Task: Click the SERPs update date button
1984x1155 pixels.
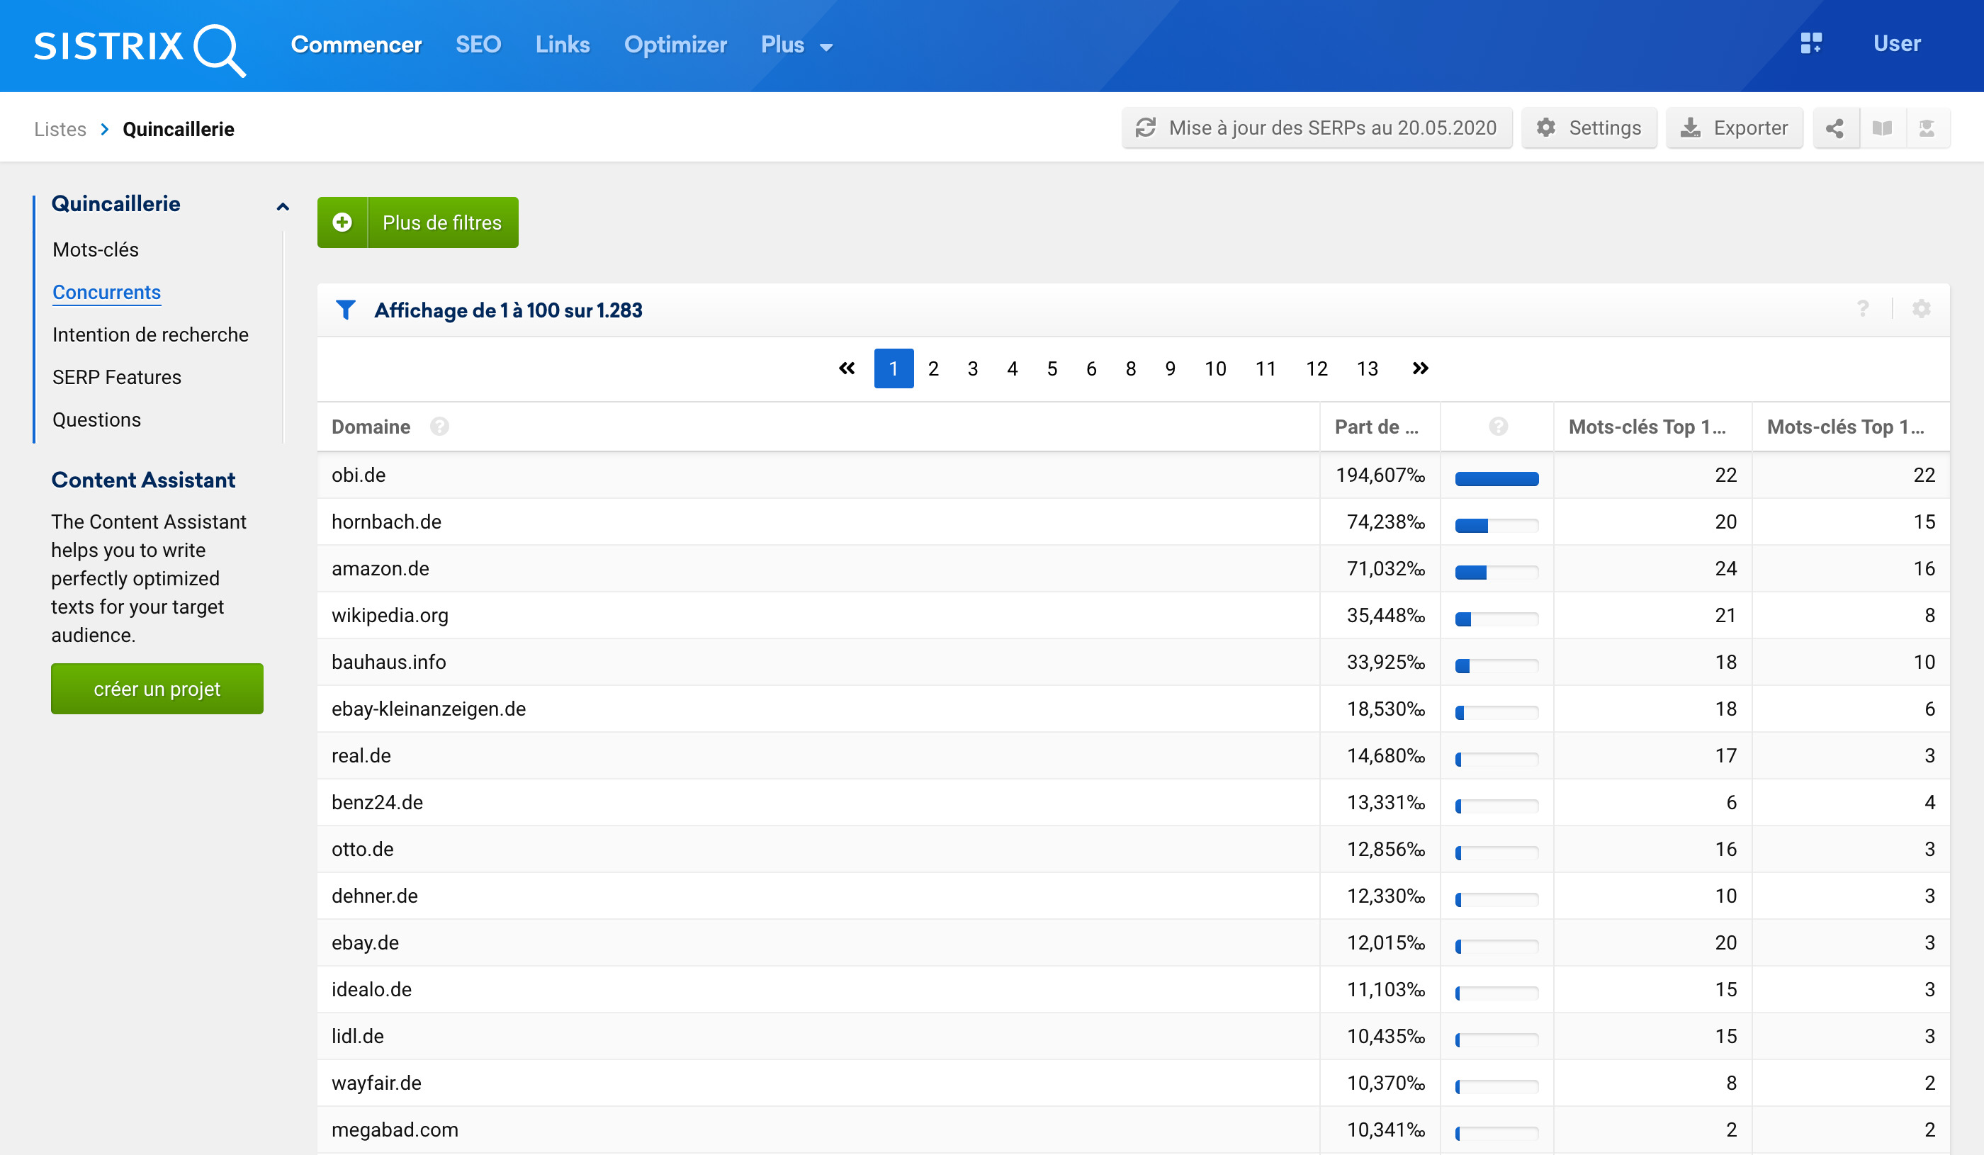Action: 1317,128
